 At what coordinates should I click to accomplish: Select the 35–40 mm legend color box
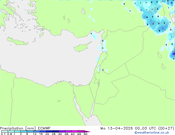(x=68, y=131)
